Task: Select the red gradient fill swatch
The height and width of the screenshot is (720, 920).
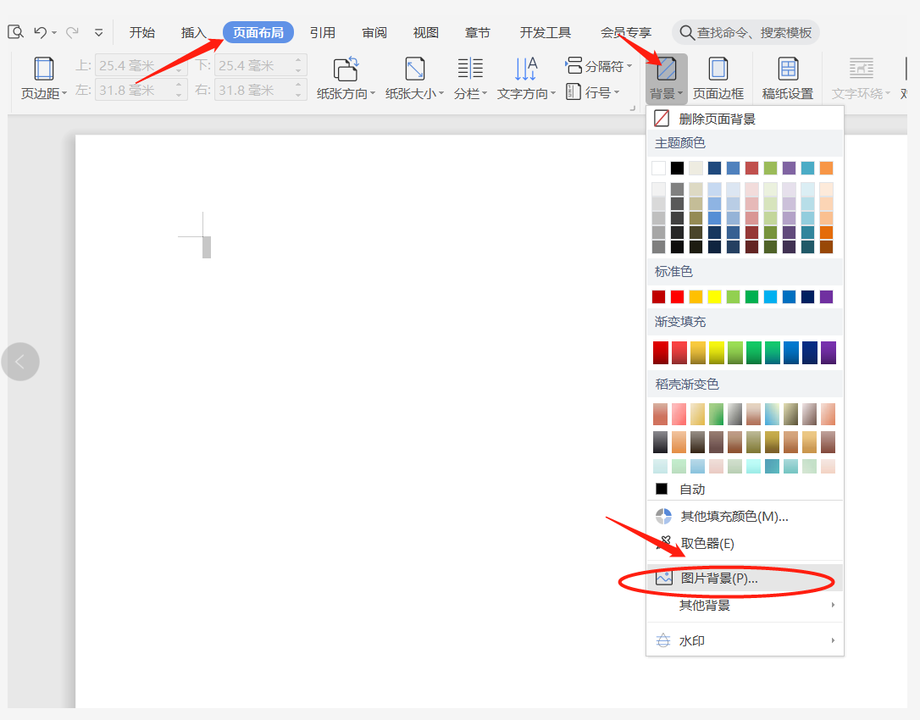Action: (661, 352)
